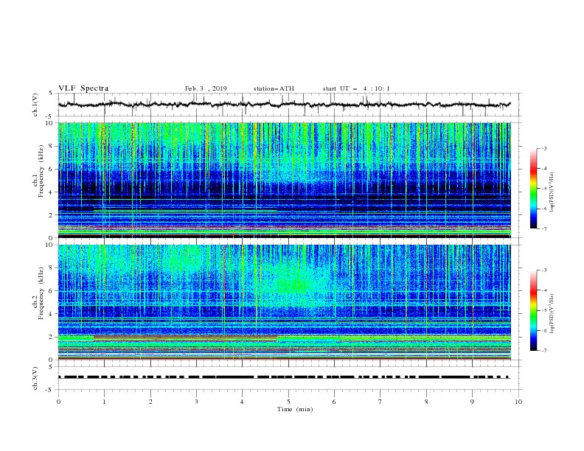This screenshot has width=584, height=451.
Task: Click the '-7' tick on ch.1 colorbar
Action: coord(544,228)
